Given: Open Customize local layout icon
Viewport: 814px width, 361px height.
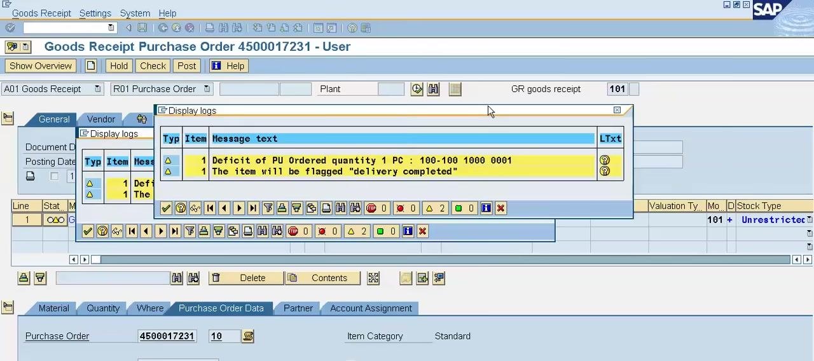Looking at the screenshot, I should click(366, 28).
